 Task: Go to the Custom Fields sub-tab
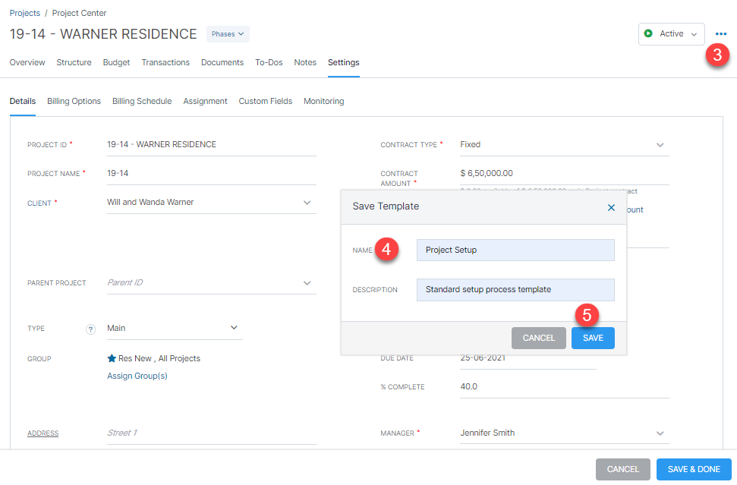(265, 101)
